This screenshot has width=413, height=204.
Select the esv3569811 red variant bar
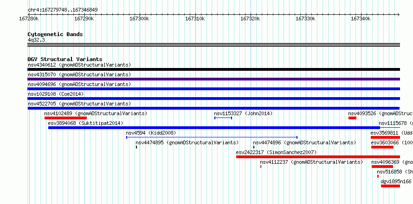coord(385,137)
